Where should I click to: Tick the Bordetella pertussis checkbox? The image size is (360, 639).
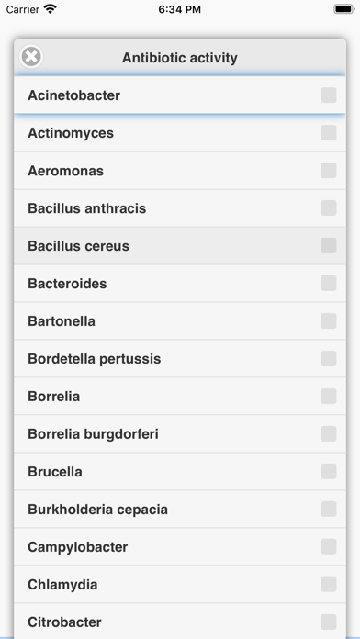click(329, 359)
